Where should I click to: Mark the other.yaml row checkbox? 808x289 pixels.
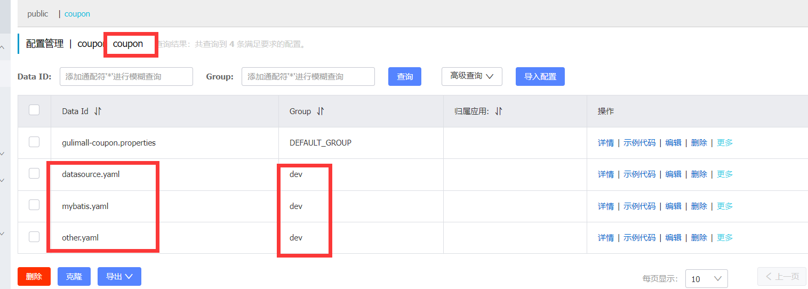pyautogui.click(x=34, y=237)
